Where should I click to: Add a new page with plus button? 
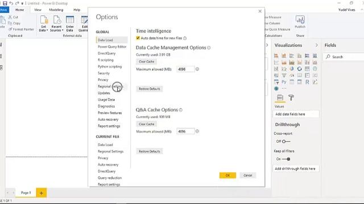42,193
